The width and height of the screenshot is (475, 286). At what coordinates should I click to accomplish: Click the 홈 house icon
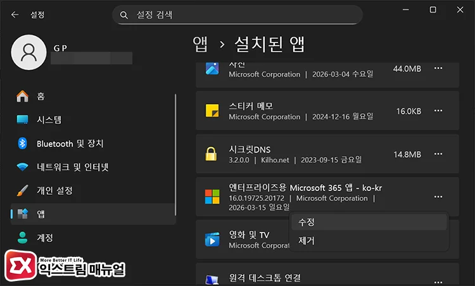coord(22,97)
